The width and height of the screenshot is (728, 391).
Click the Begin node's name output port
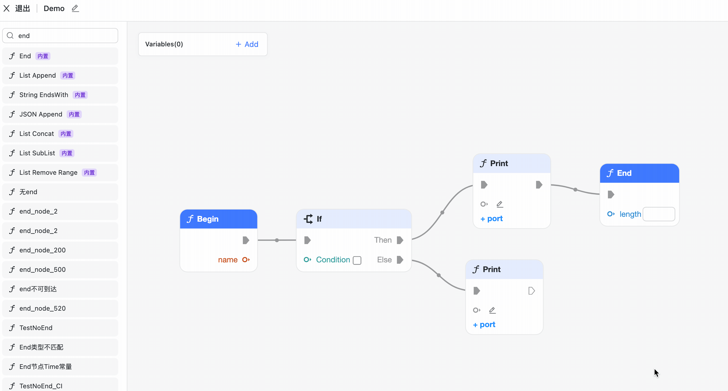(246, 260)
